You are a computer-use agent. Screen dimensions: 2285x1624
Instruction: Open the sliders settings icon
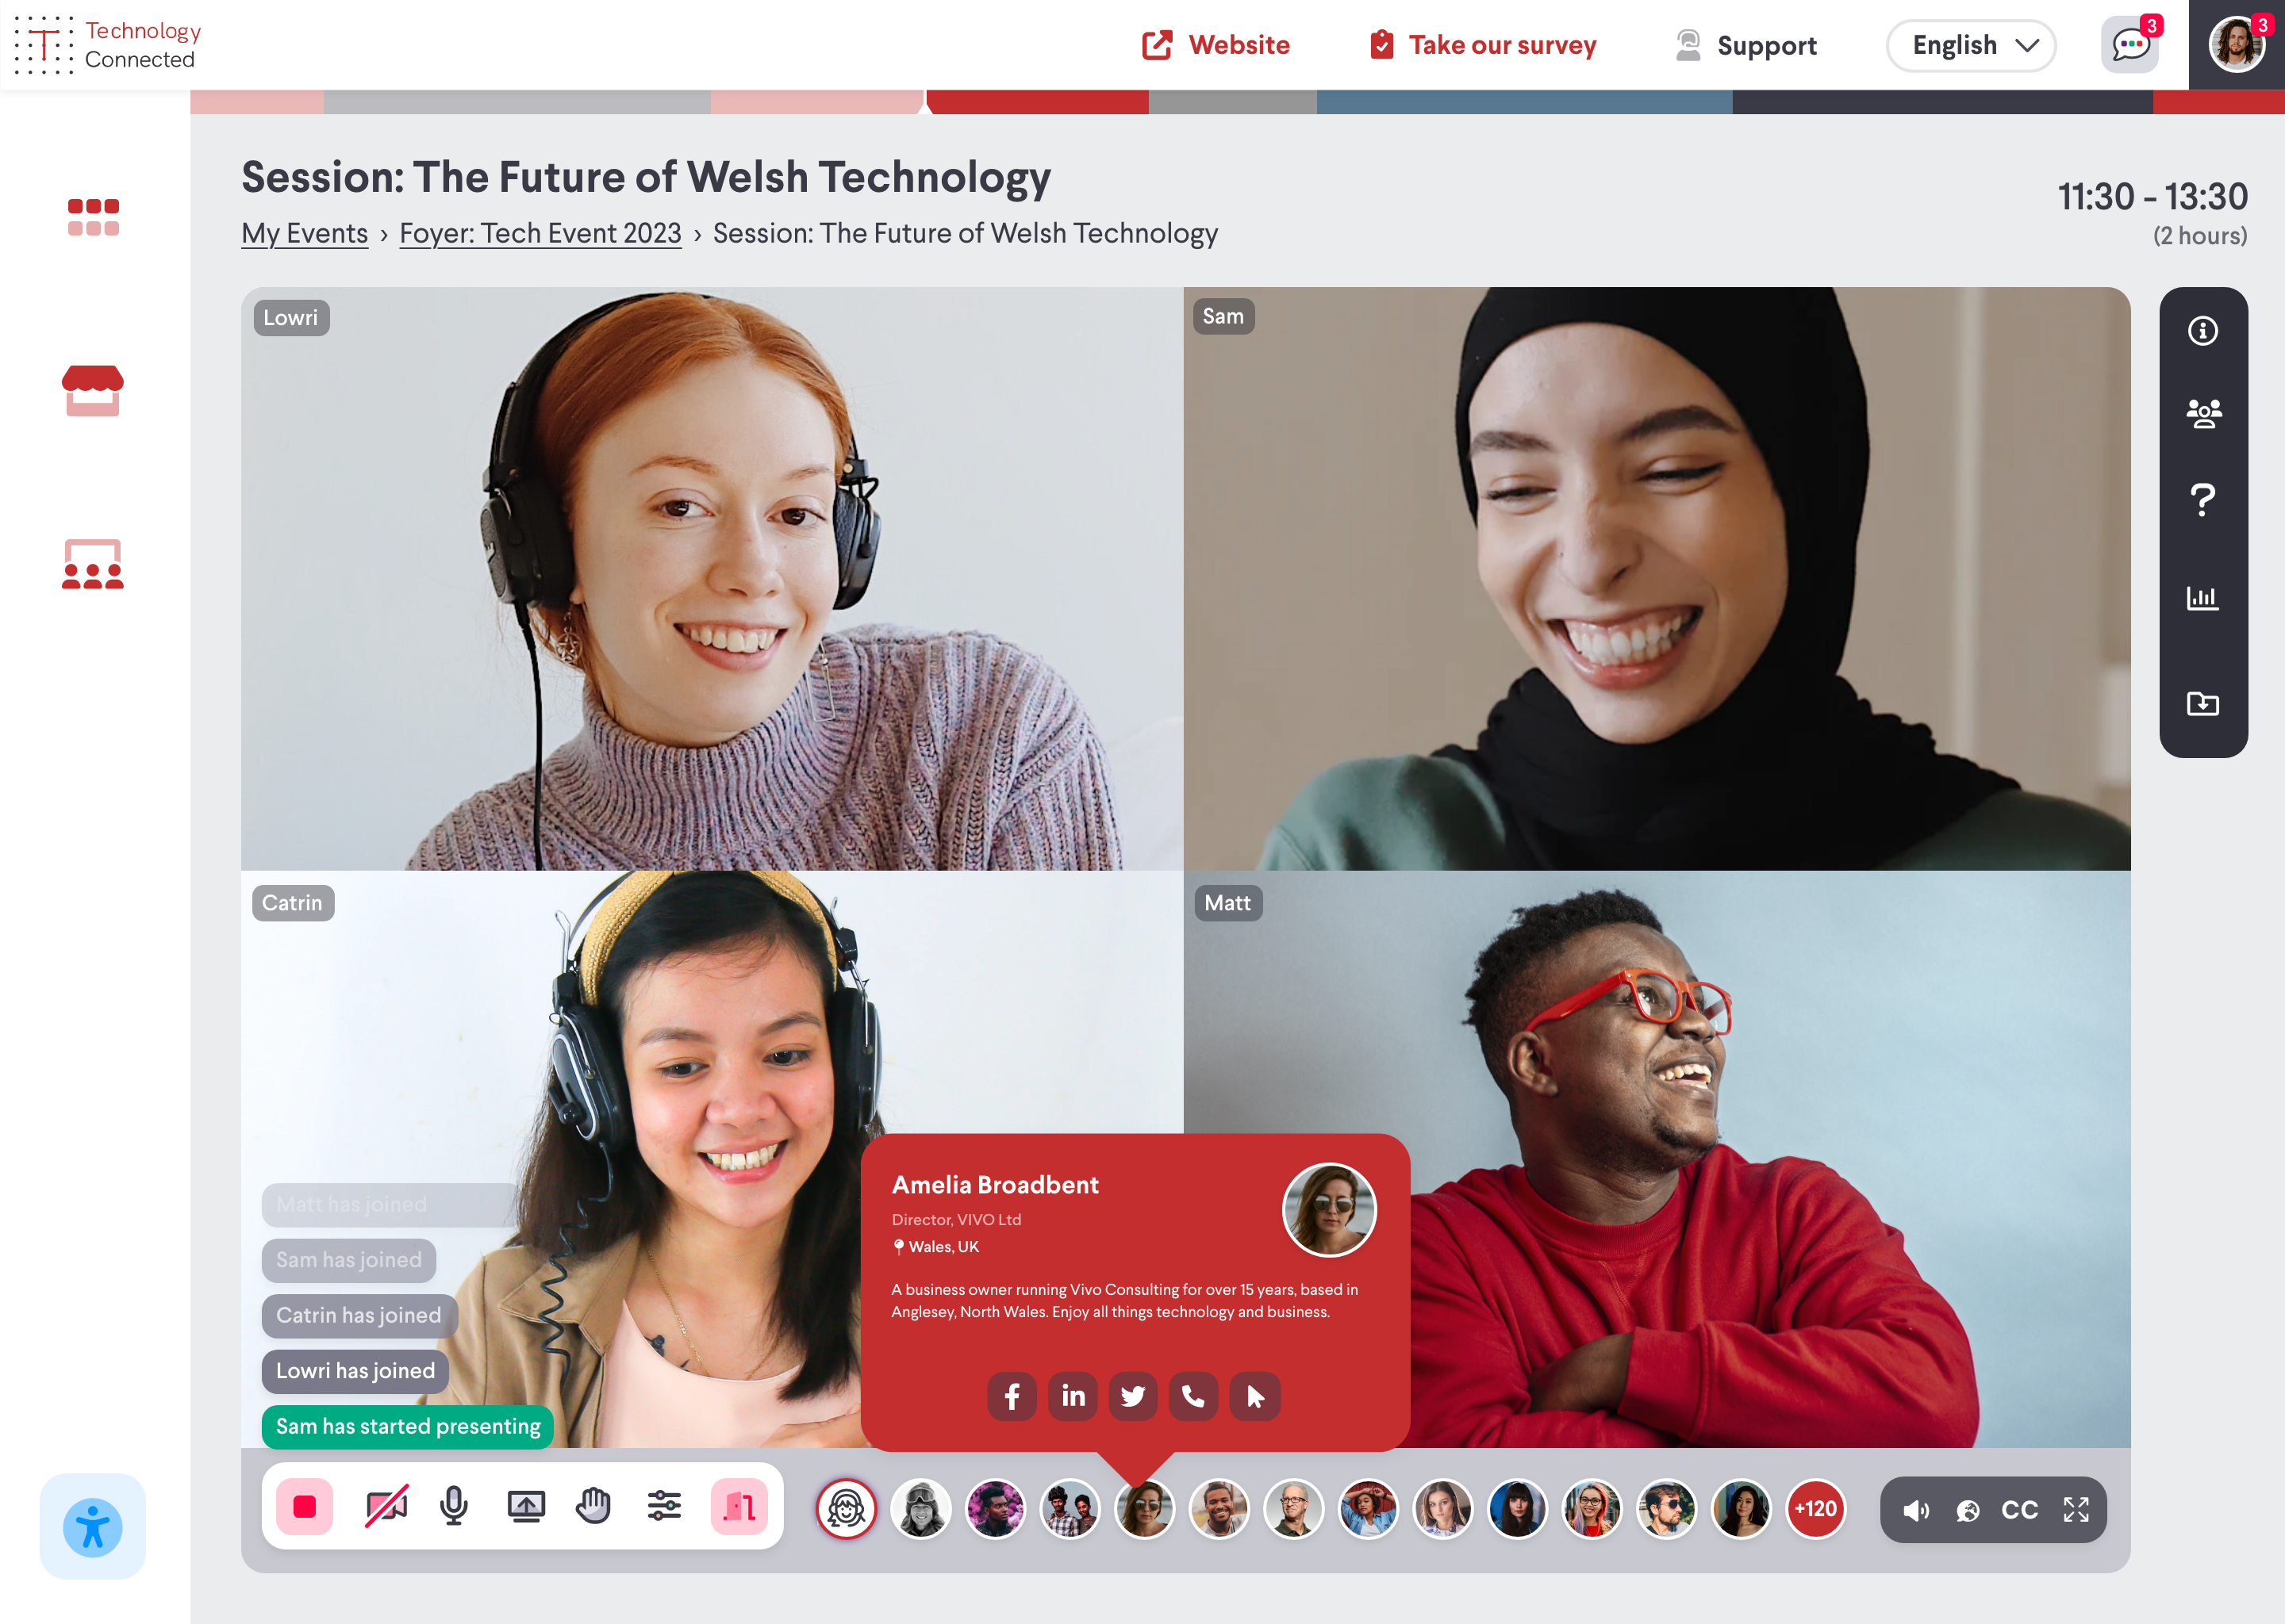point(664,1506)
